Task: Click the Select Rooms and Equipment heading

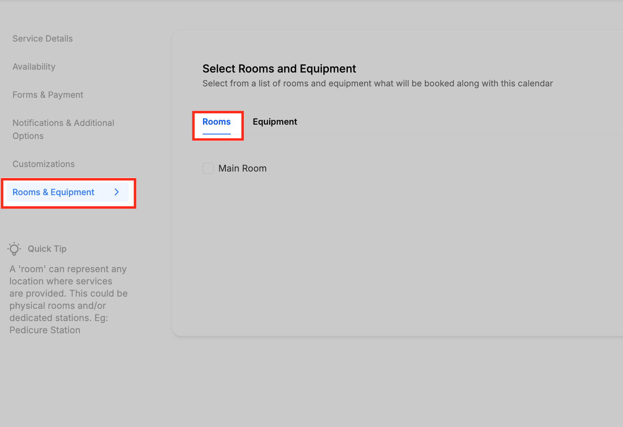Action: coord(279,68)
